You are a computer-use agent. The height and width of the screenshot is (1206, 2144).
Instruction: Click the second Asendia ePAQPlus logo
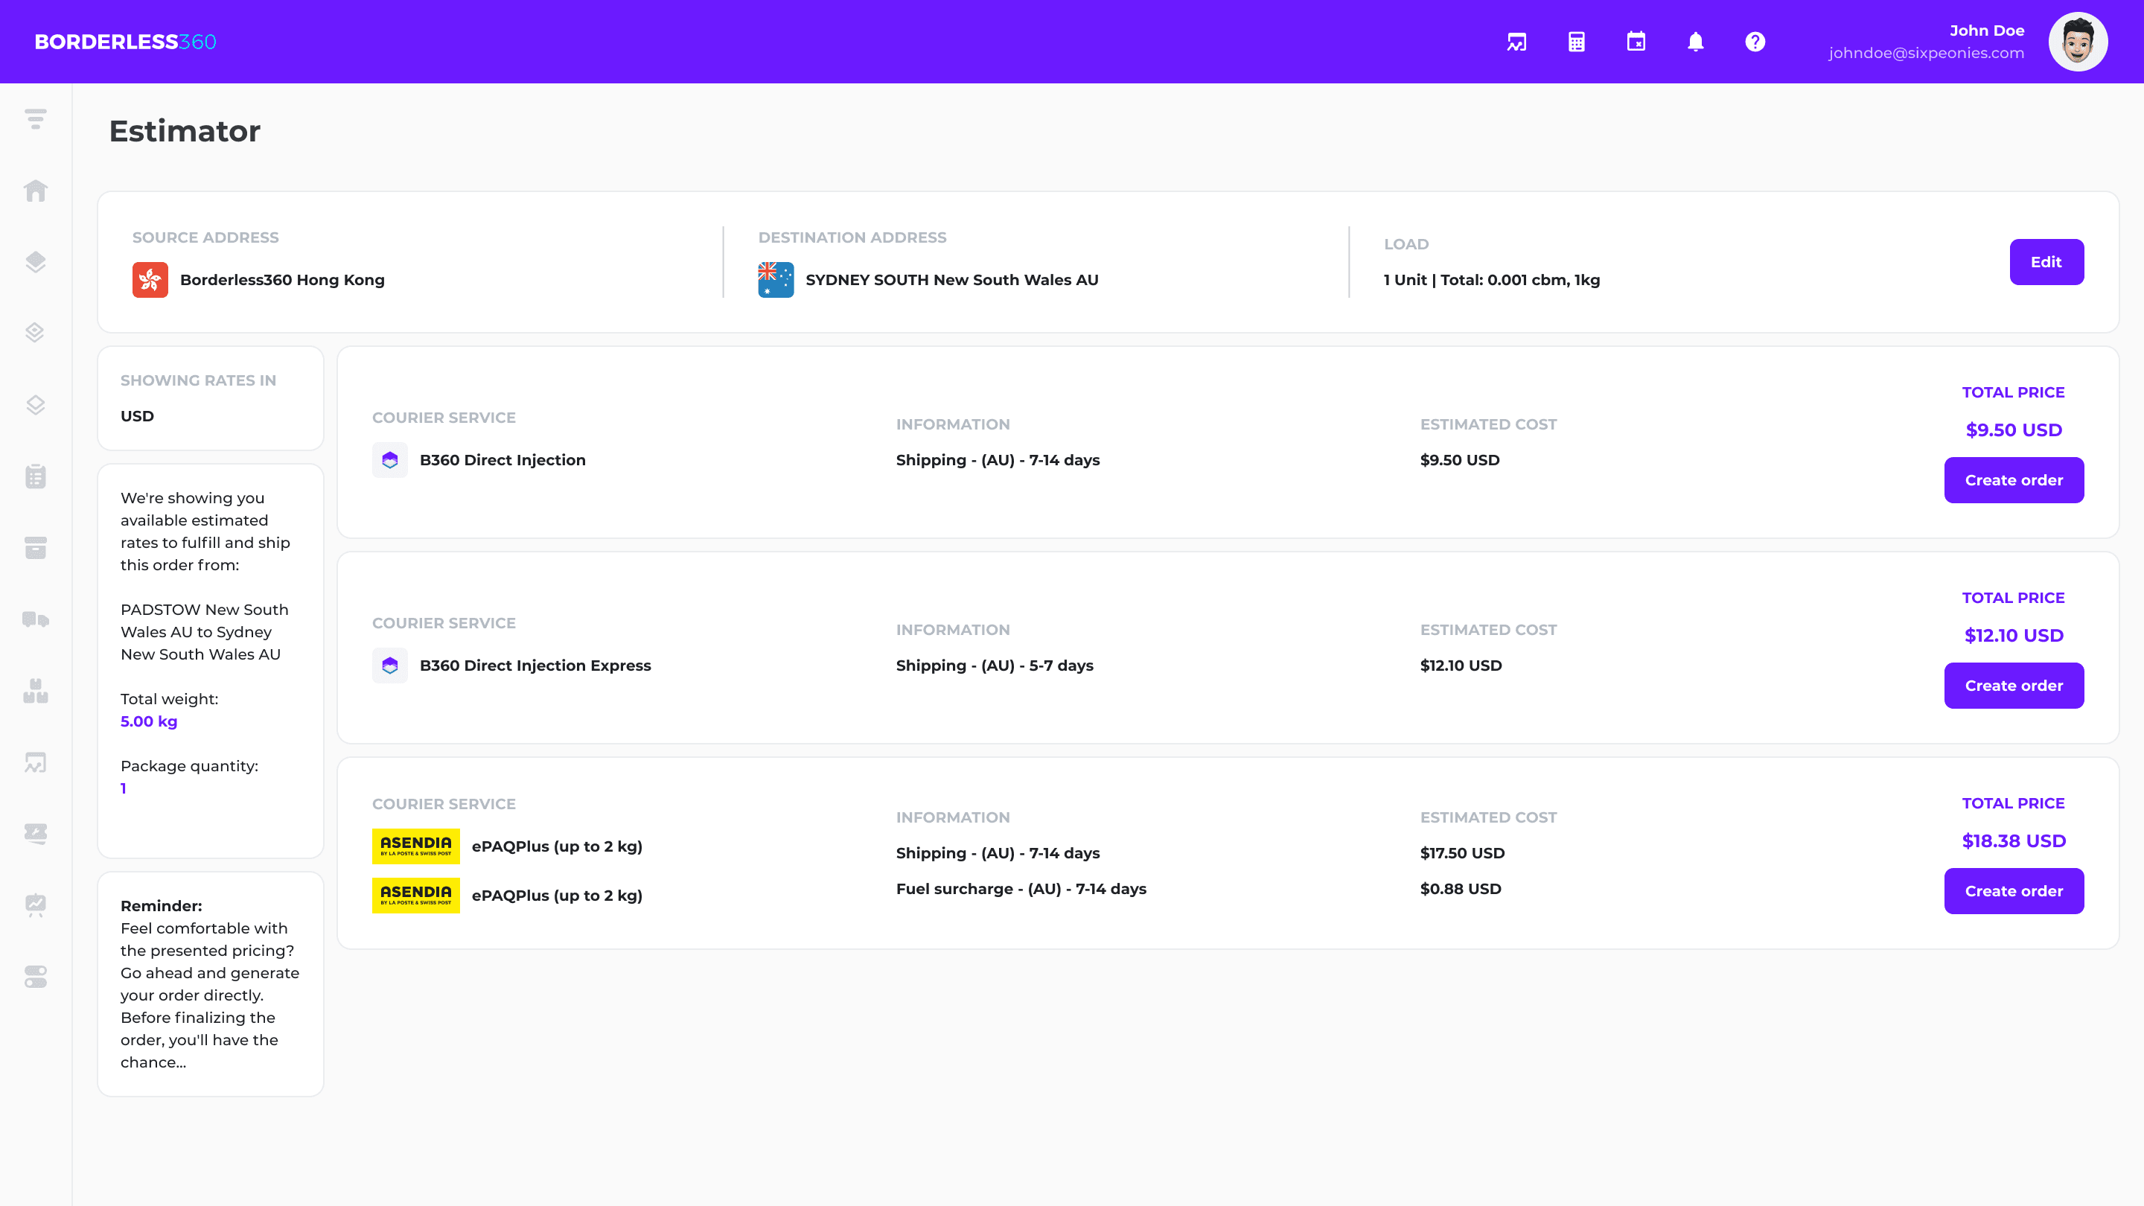coord(416,896)
